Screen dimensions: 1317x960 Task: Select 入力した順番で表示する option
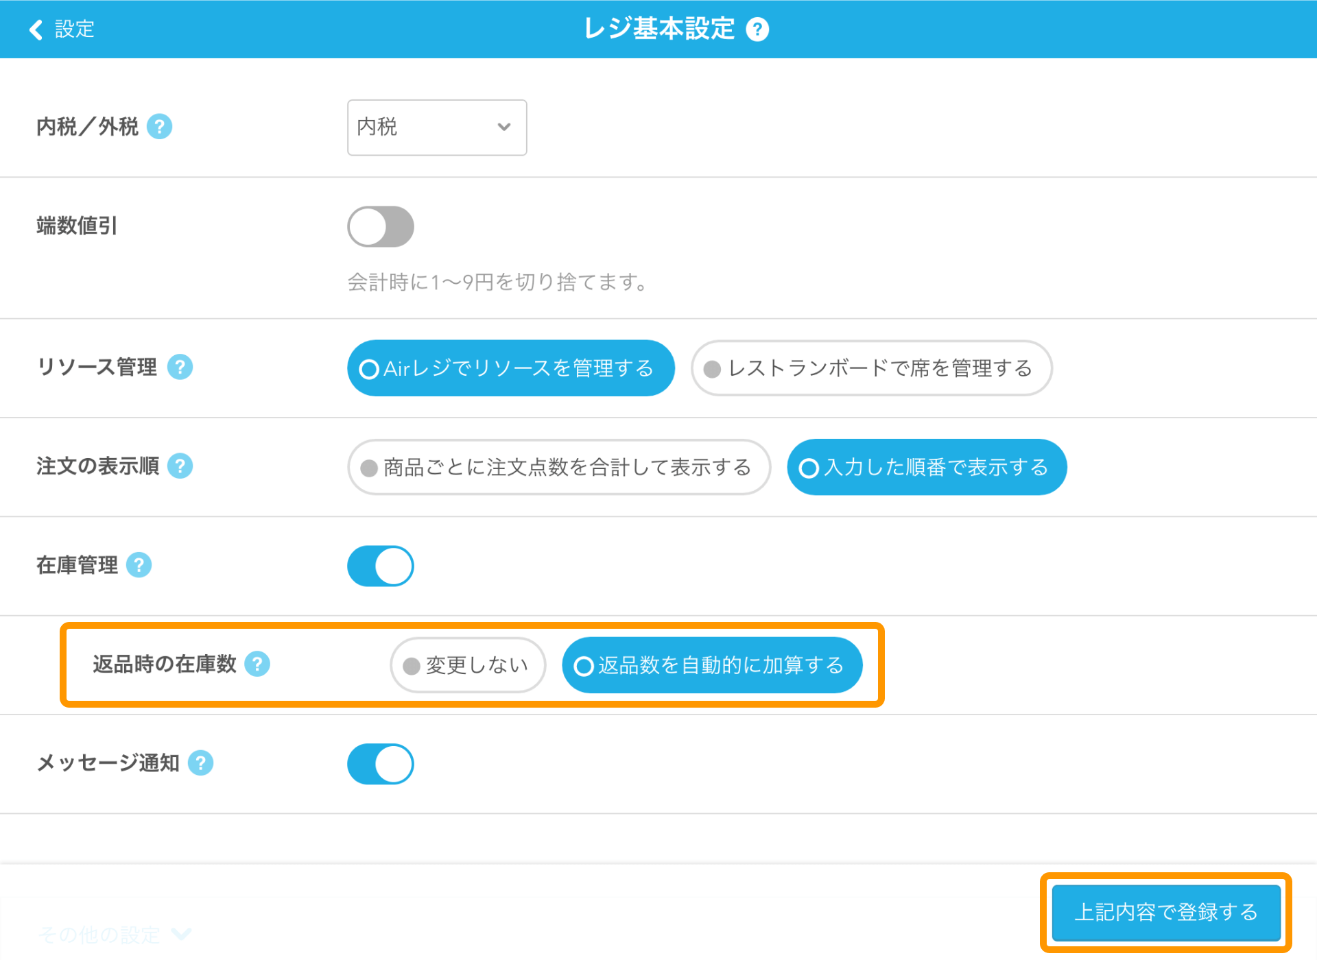927,467
